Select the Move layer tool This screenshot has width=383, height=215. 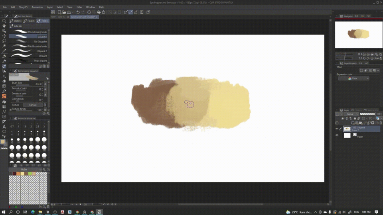click(4, 36)
